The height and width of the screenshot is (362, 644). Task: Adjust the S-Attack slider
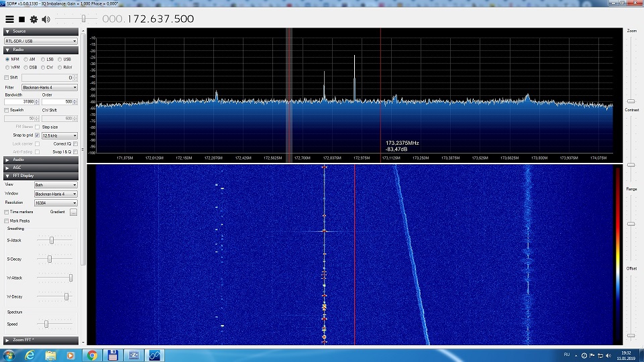[x=52, y=240]
